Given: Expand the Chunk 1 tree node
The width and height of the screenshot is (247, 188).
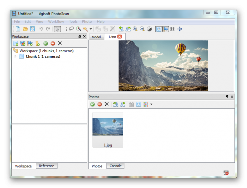Looking at the screenshot, I should (15, 56).
